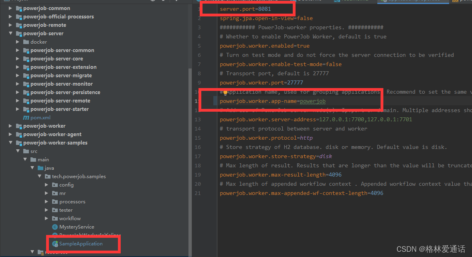Select the pom.xml file
472x257 pixels.
(x=41, y=118)
